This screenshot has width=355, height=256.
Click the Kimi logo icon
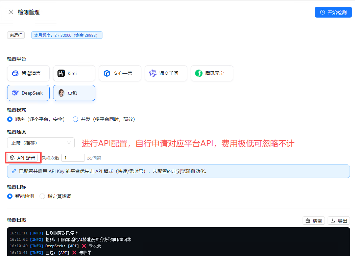tap(61, 73)
